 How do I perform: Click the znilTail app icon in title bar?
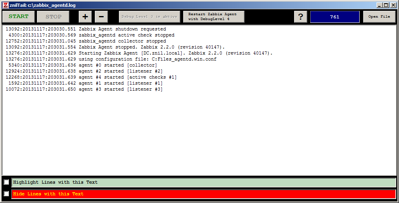coord(5,5)
